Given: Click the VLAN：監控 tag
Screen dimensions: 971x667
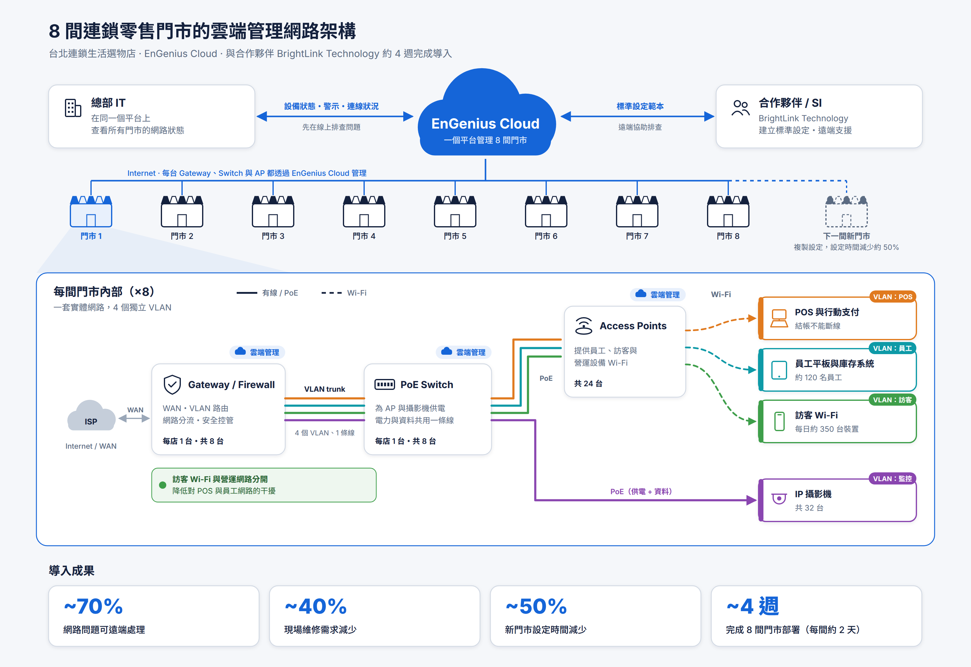Looking at the screenshot, I should [x=892, y=478].
